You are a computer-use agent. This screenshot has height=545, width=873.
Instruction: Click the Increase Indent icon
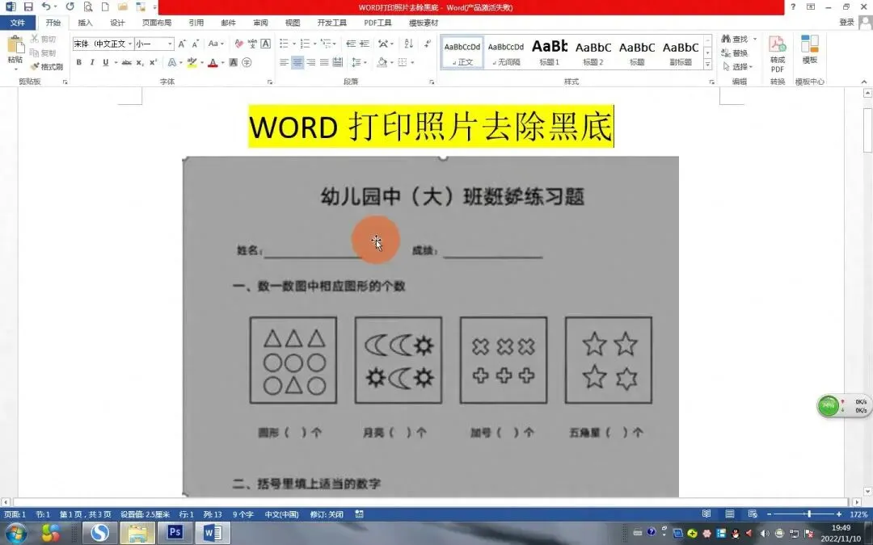(365, 44)
